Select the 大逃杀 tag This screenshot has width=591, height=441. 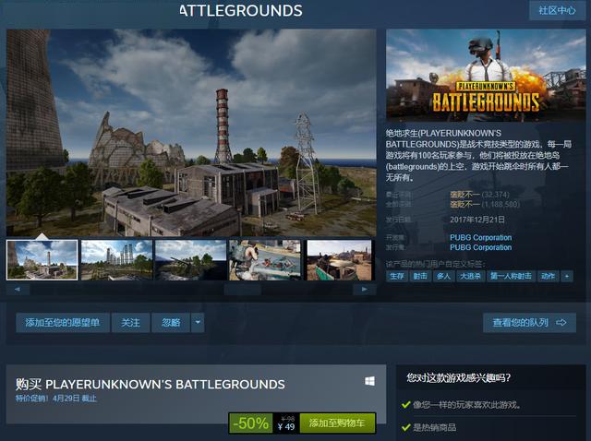470,276
